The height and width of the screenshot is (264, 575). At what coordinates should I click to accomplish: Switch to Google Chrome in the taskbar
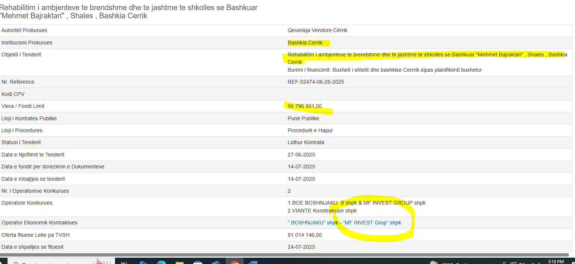click(x=235, y=262)
